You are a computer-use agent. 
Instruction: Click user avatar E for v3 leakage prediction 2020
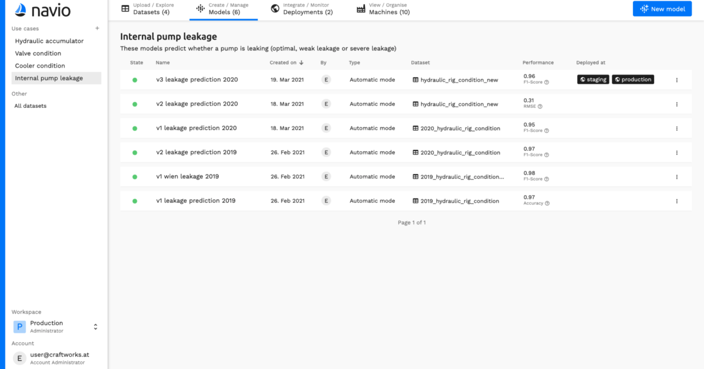coord(326,80)
